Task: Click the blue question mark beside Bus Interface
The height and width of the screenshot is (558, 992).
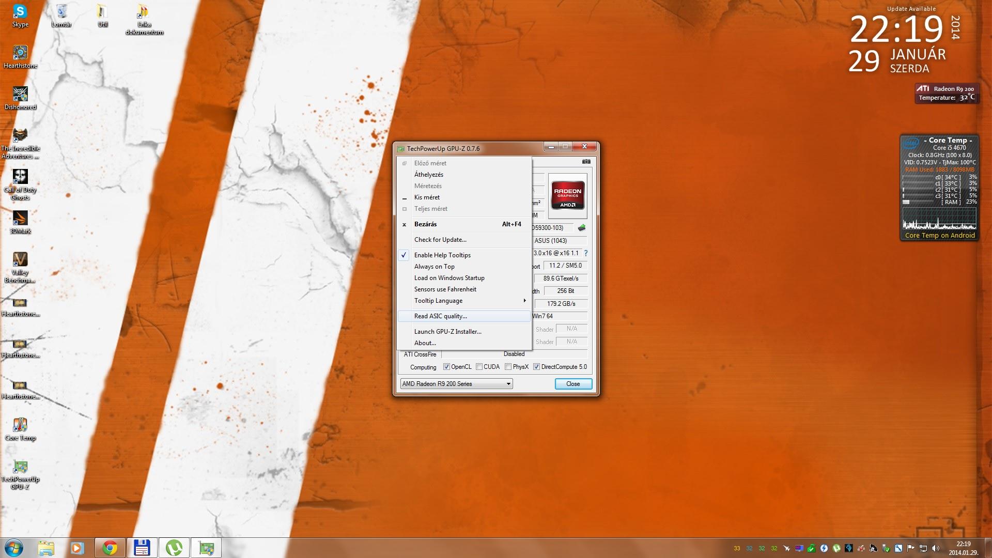Action: (x=586, y=253)
